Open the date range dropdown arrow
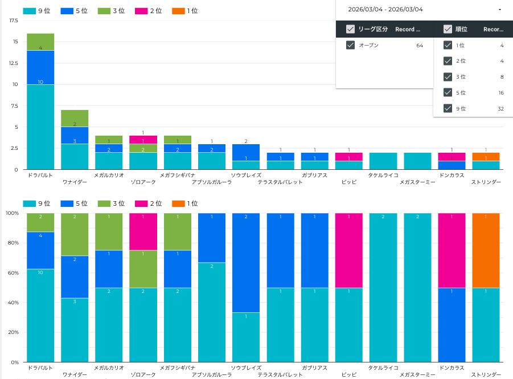The image size is (513, 379). click(499, 10)
